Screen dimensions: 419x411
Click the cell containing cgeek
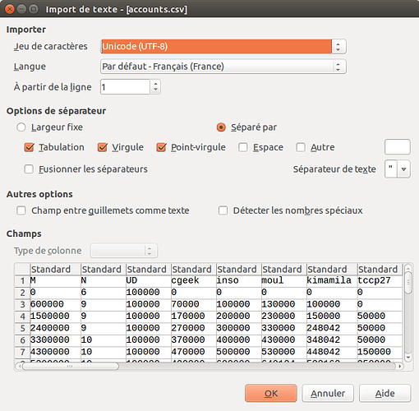click(x=193, y=281)
